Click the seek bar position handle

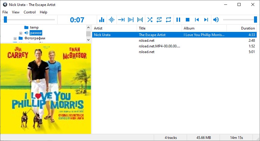coord(5,19)
